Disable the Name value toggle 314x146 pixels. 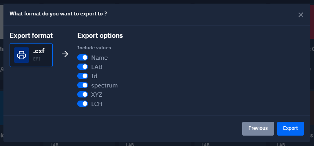click(x=83, y=57)
